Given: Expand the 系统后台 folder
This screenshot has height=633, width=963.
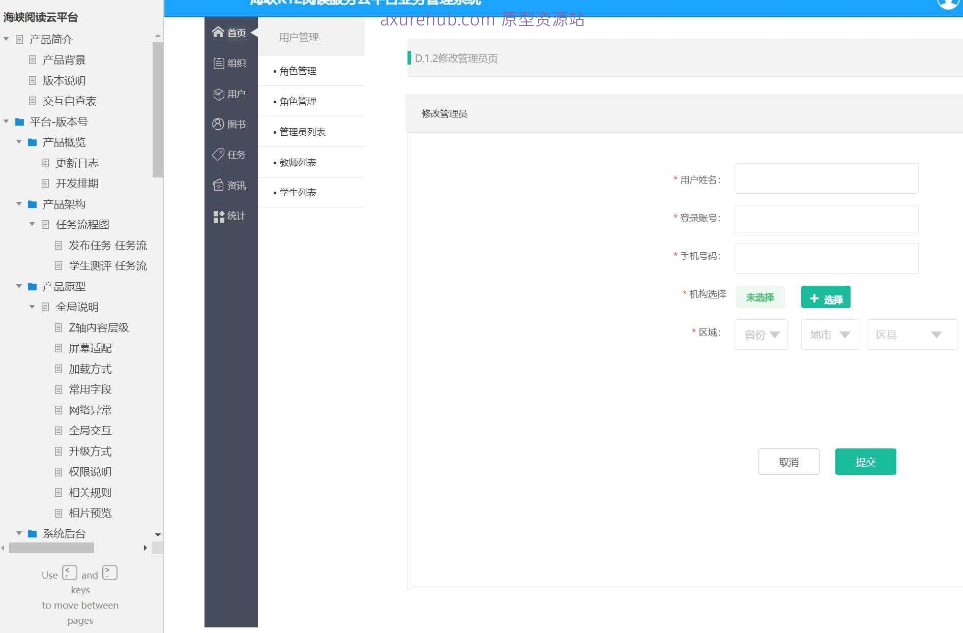Looking at the screenshot, I should pyautogui.click(x=19, y=533).
